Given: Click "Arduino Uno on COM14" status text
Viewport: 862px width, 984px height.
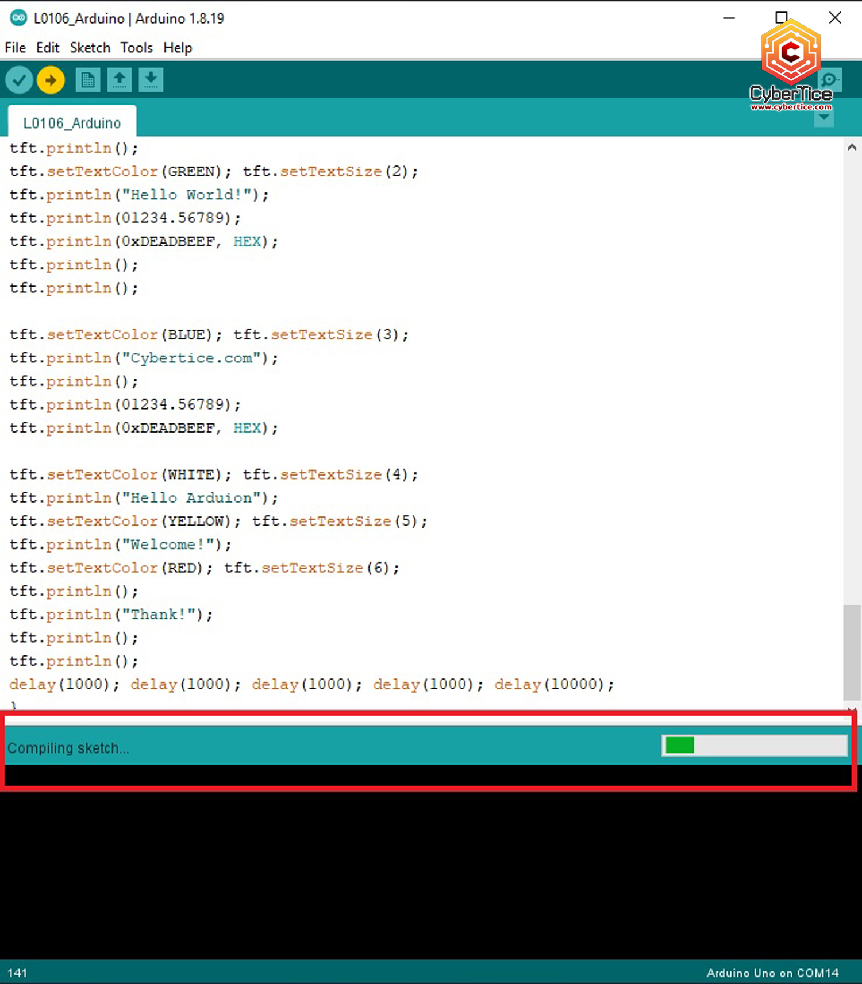Looking at the screenshot, I should tap(772, 973).
